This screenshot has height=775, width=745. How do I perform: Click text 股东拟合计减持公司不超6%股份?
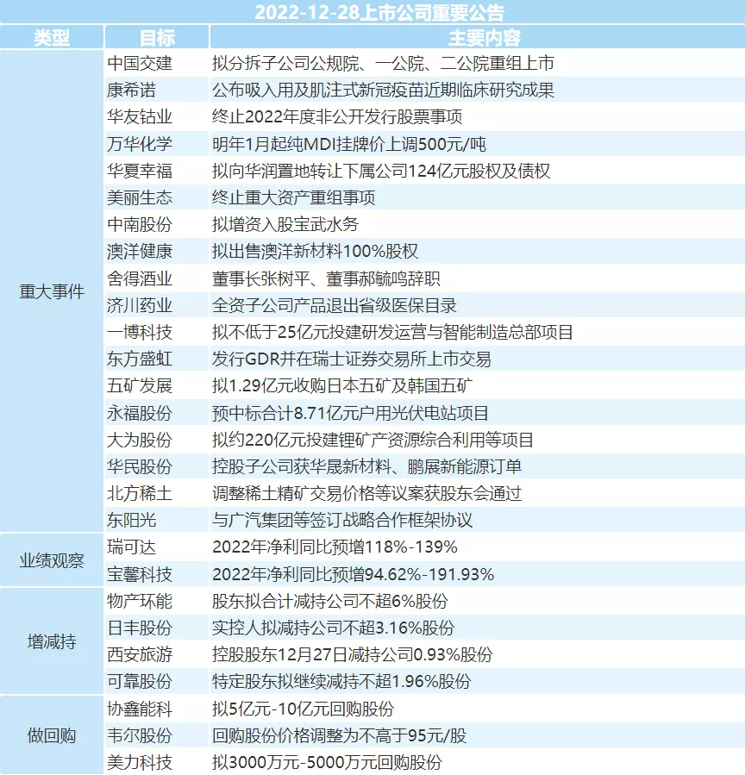click(329, 601)
